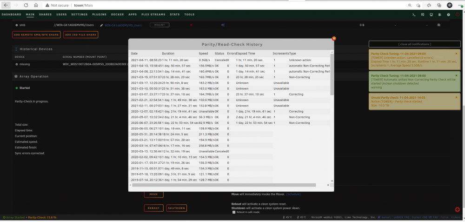Open the Videos footer link
Screen dimensions: 465x222
click(x=456, y=217)
